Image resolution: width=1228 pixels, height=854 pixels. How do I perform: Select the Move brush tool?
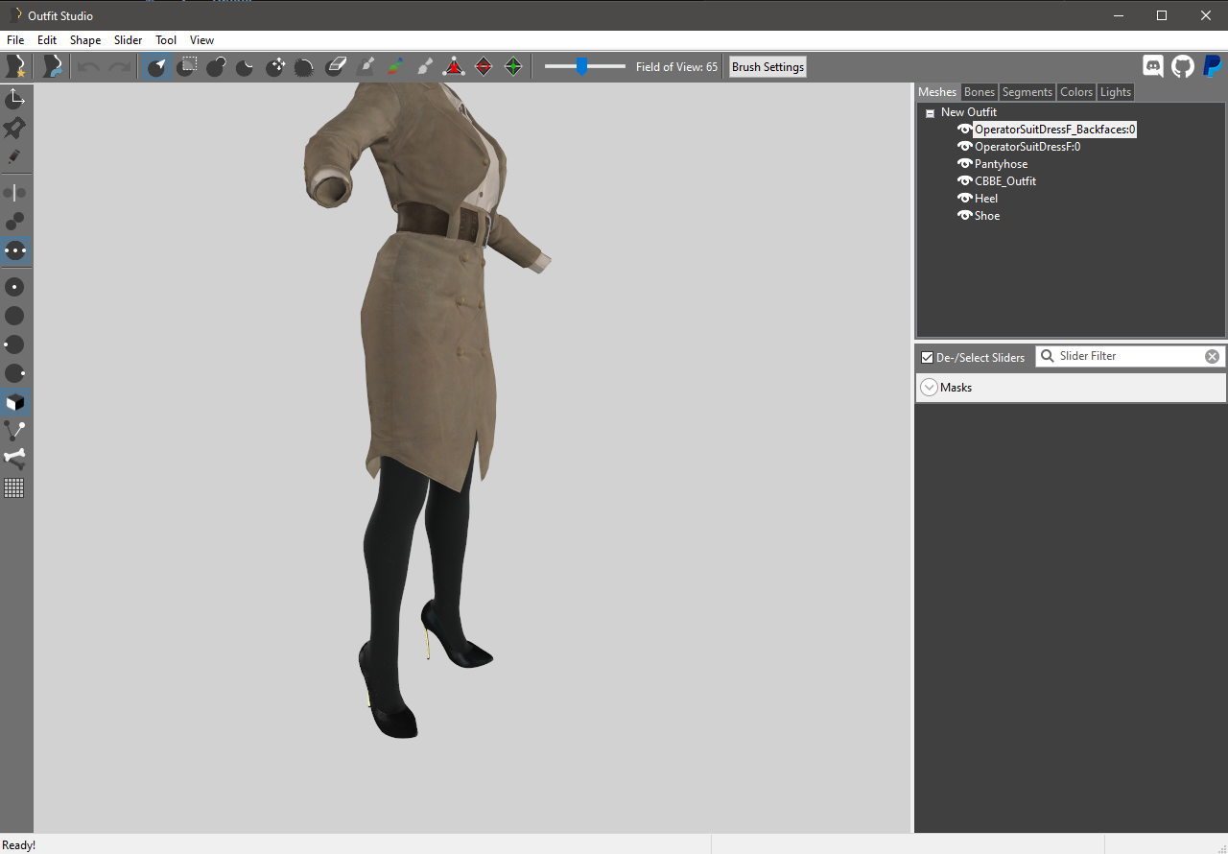point(275,66)
